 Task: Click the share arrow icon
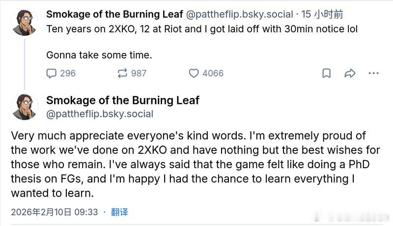(x=350, y=74)
